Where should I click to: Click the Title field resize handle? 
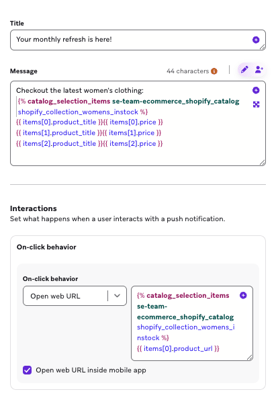tap(263, 47)
